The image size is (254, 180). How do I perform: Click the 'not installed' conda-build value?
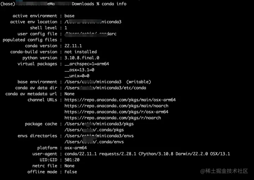pos(80,52)
